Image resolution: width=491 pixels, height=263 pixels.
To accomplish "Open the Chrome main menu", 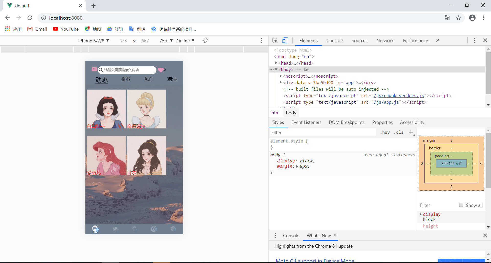I will point(483,18).
